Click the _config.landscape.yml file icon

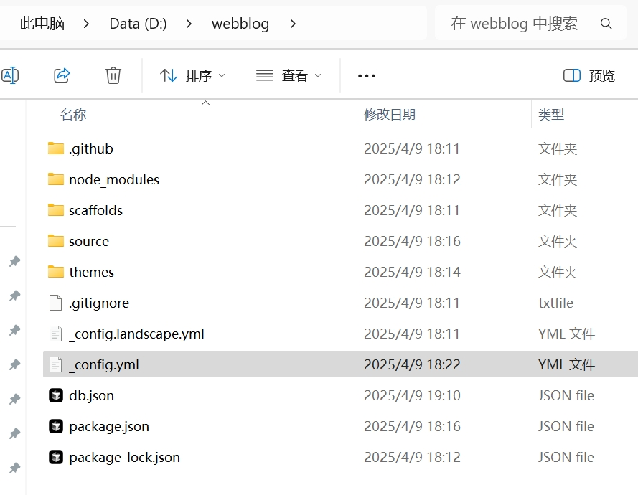56,334
